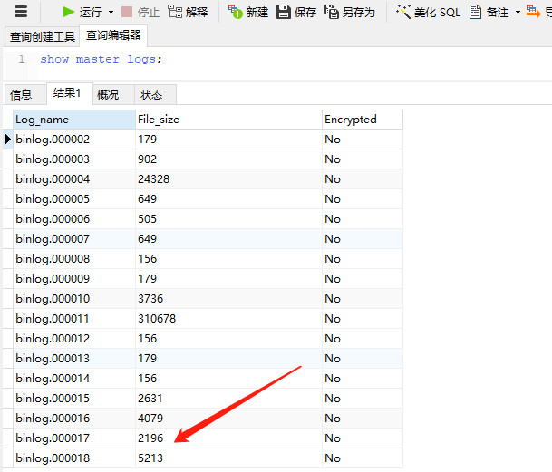Image resolution: width=552 pixels, height=472 pixels.
Task: Save the query with 保存
Action: click(296, 12)
